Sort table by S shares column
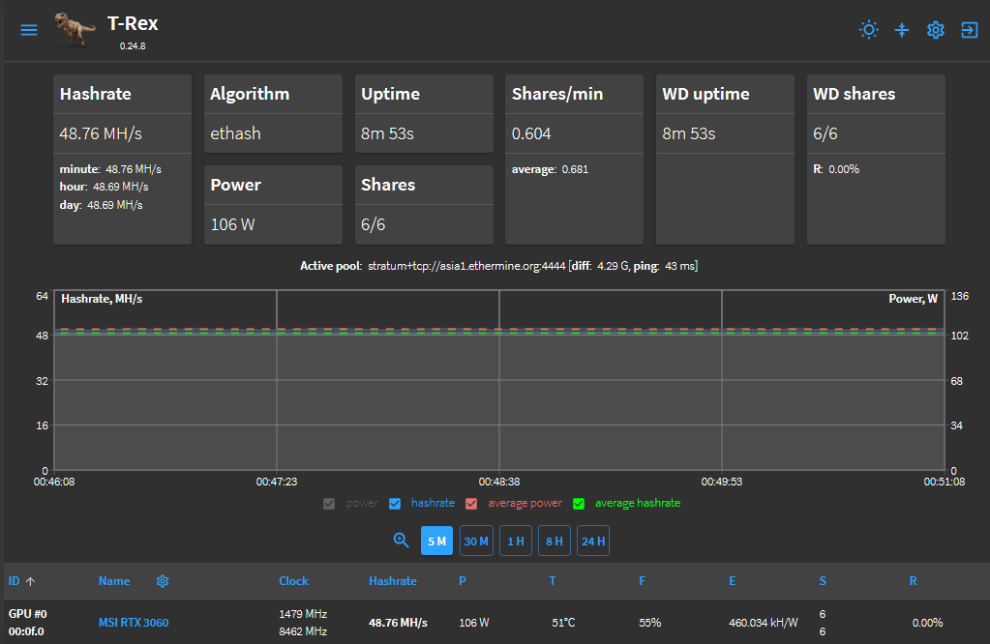Viewport: 990px width, 644px height. [x=823, y=581]
